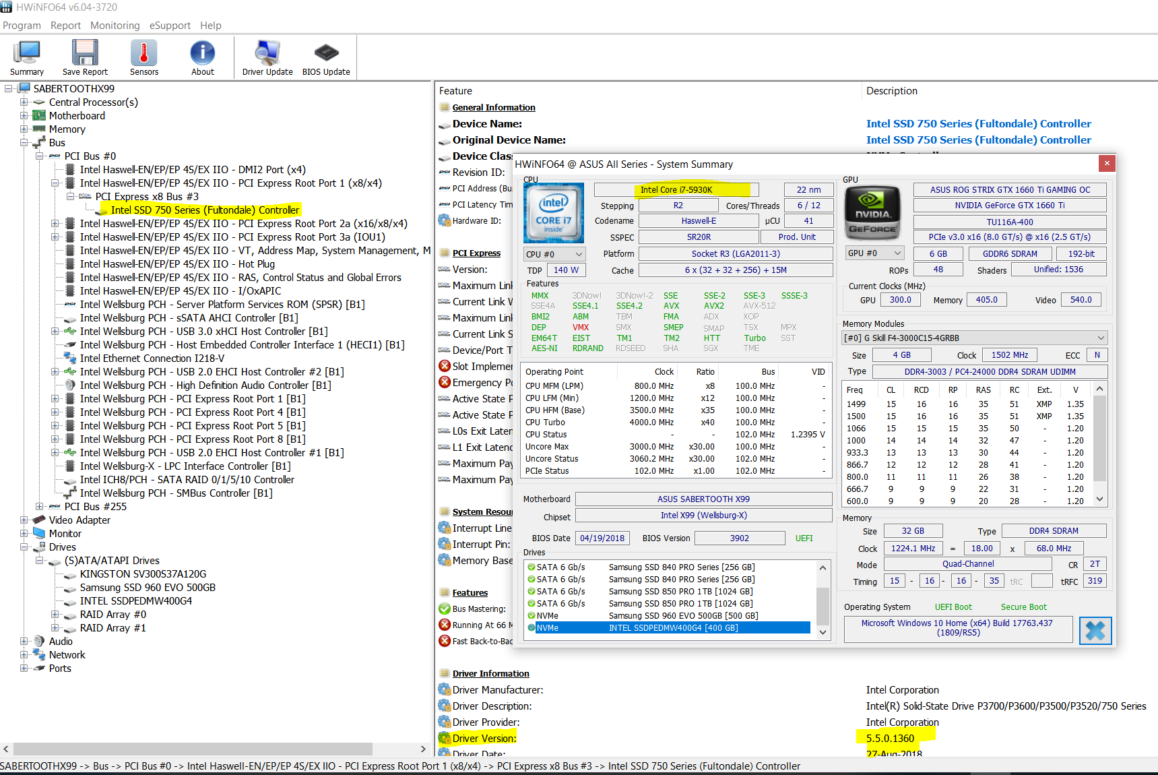Click memory timings table scroll down arrow

[x=1099, y=499]
